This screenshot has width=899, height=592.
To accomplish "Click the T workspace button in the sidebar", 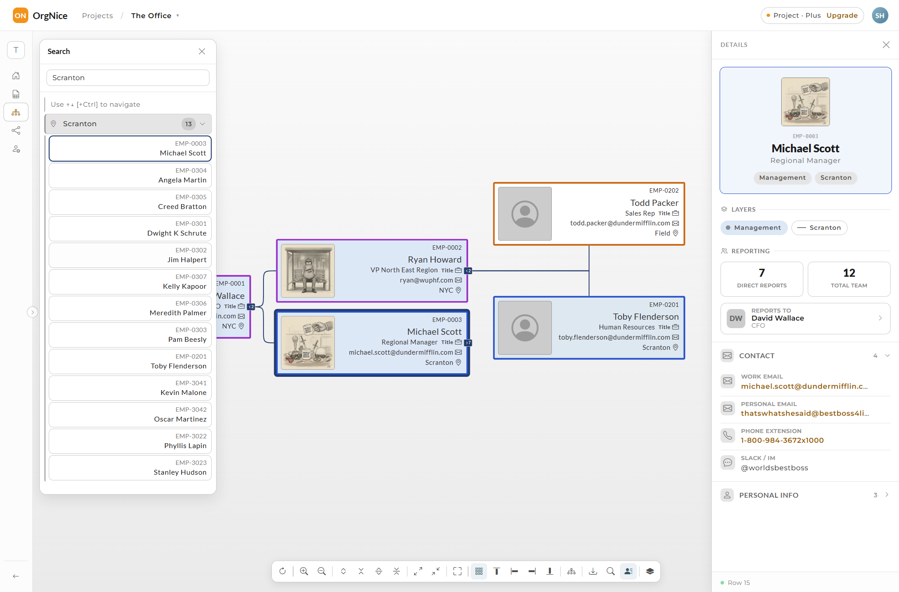I will 16,50.
